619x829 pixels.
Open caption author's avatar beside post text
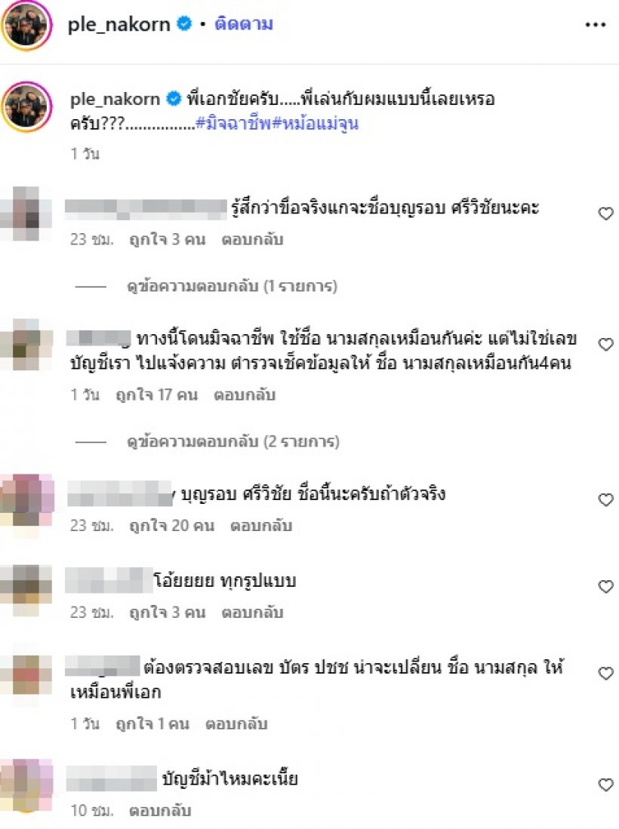[26, 107]
